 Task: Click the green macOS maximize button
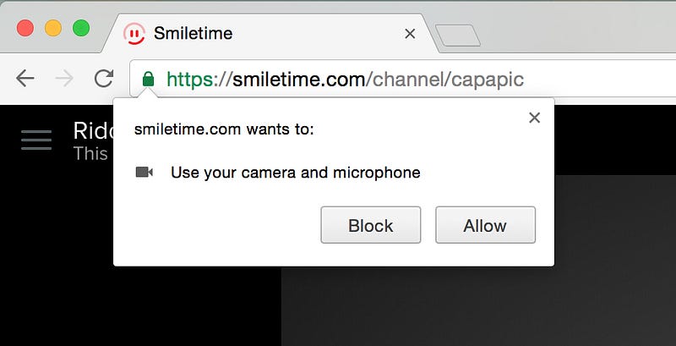81,28
